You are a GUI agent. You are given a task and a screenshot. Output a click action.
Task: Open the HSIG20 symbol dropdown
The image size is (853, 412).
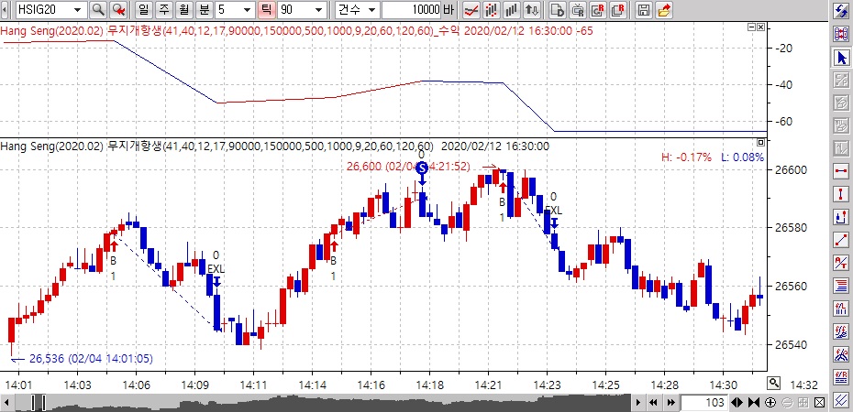pos(75,10)
